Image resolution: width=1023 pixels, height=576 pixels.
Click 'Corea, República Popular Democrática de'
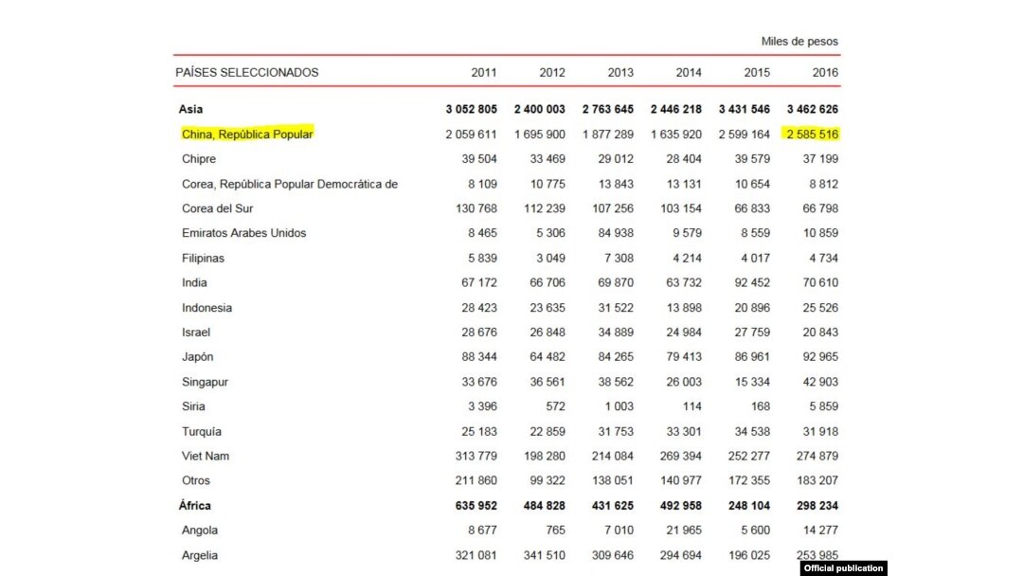point(290,184)
